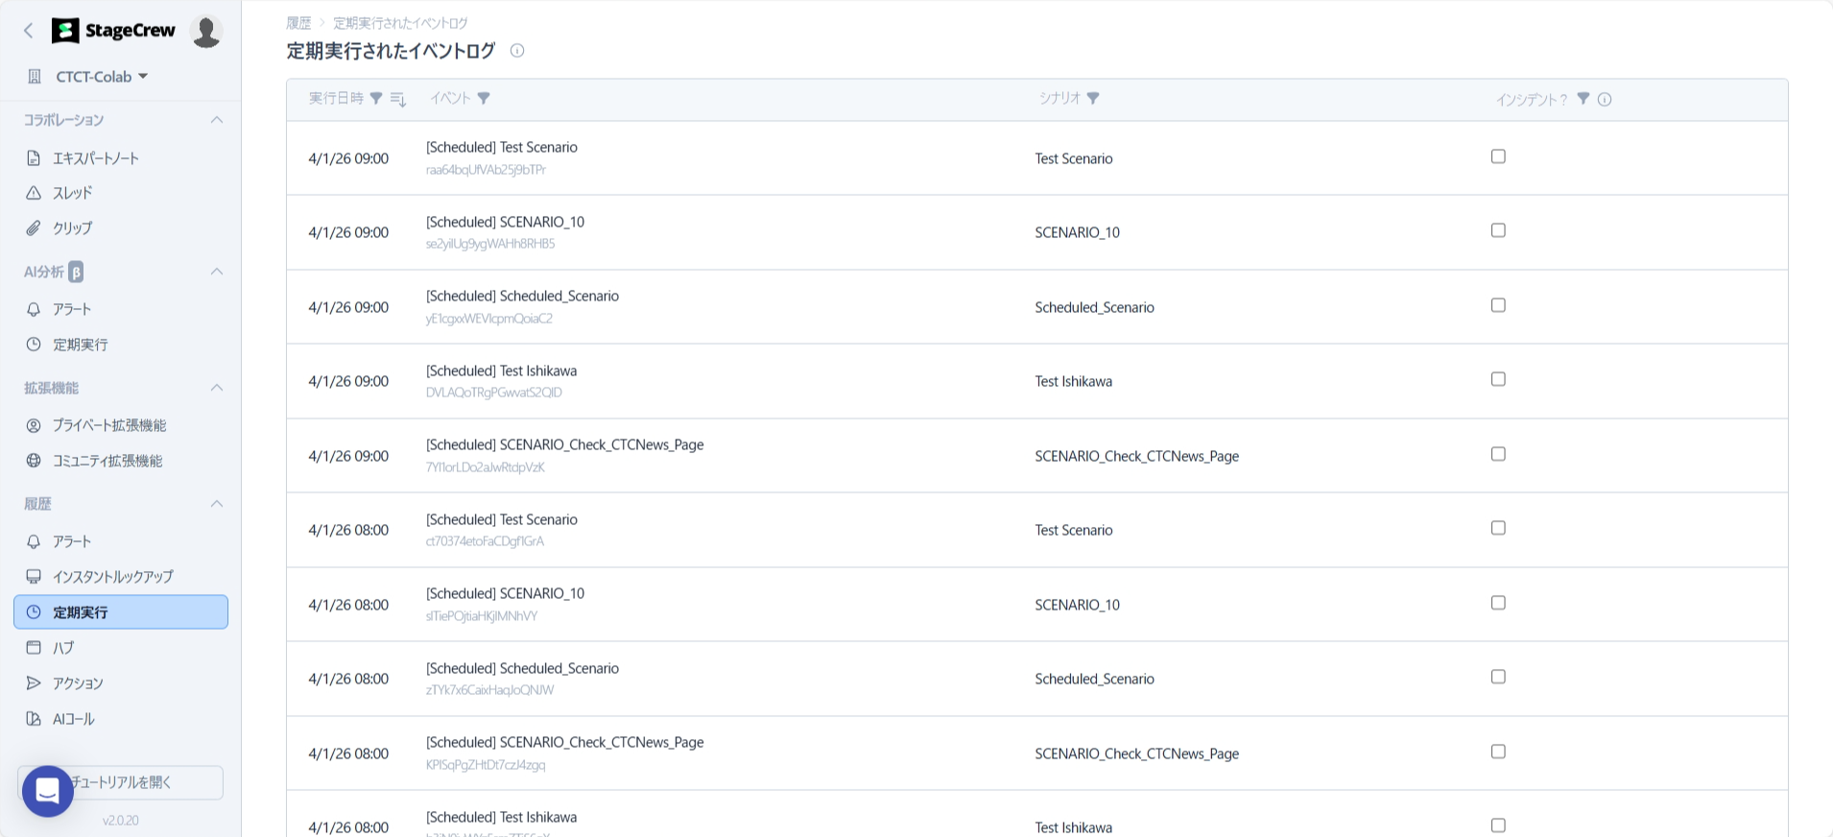1833x837 pixels.
Task: Open the 09:00 SCENARIO_Check_CTCNews_Page event row
Action: click(x=564, y=445)
